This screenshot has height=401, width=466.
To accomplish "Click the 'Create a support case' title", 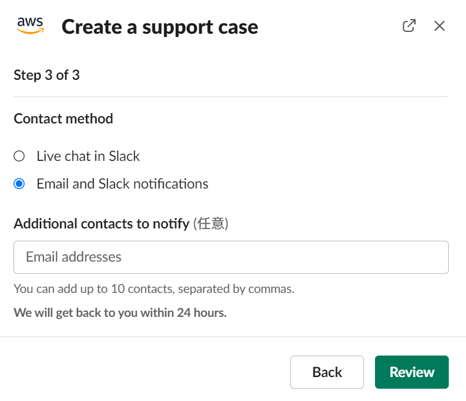I will 160,27.
